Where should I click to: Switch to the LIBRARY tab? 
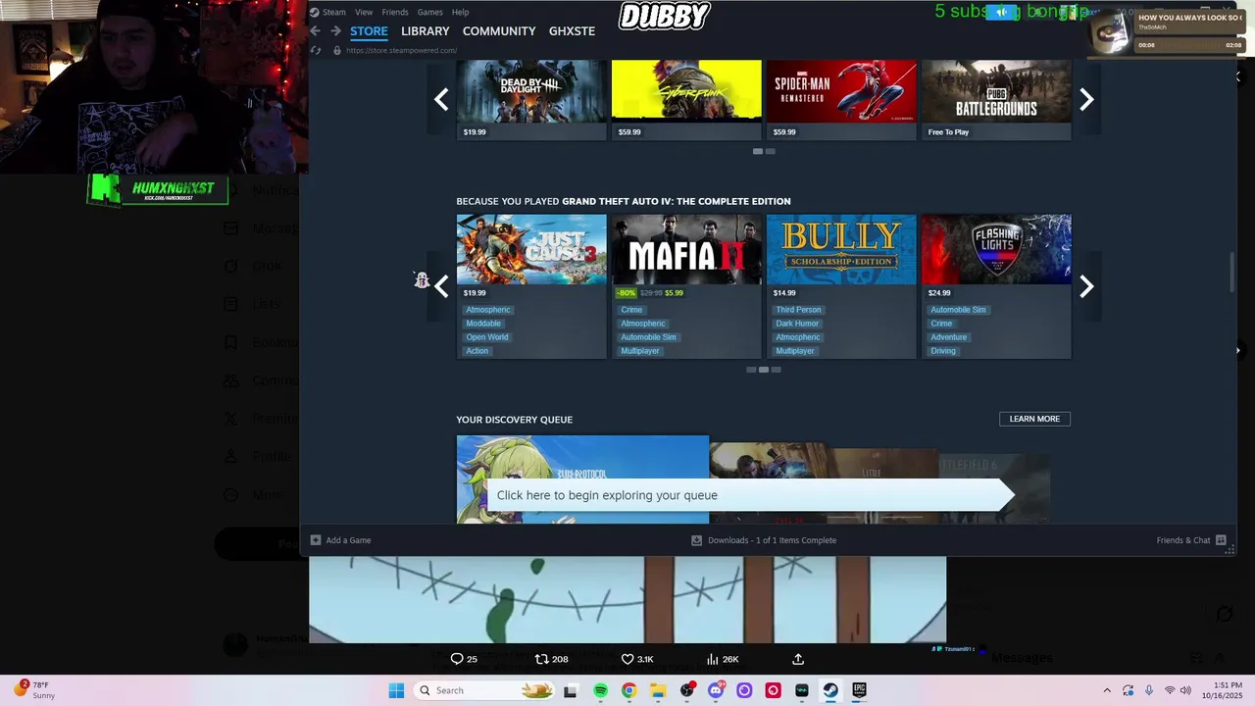pos(426,31)
